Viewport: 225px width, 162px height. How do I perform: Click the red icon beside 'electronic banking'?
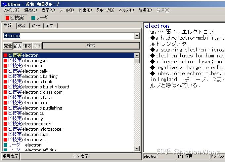point(5,76)
